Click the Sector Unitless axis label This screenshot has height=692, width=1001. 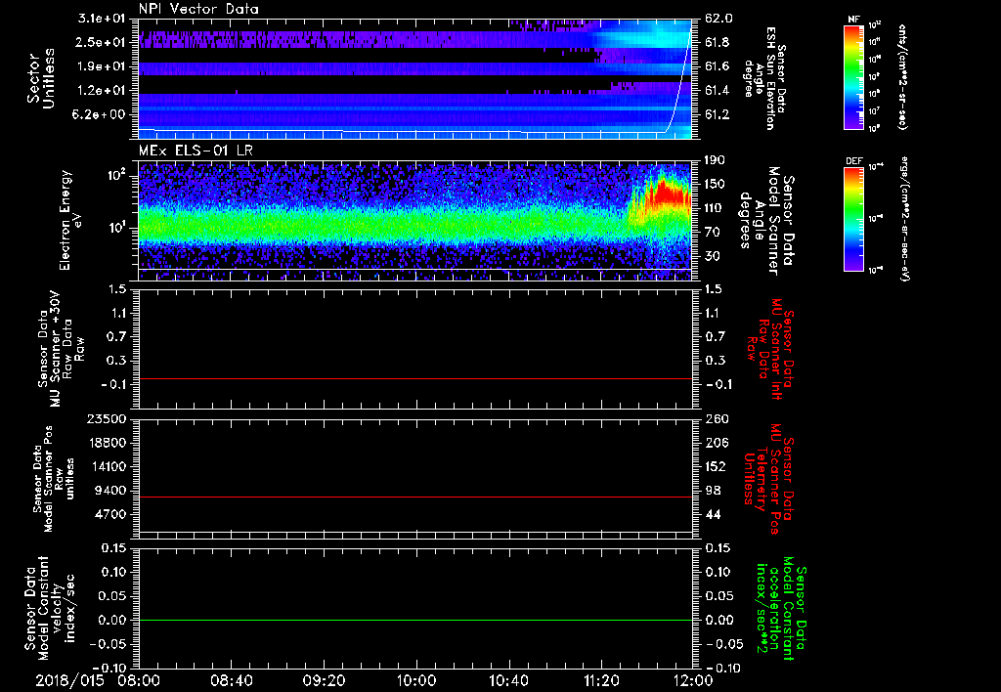click(x=39, y=78)
